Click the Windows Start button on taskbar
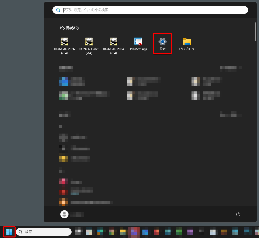Screen dimensions: 259x238 pyautogui.click(x=9, y=232)
